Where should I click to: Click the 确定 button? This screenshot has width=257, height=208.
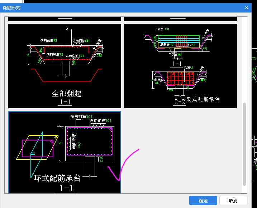203,200
